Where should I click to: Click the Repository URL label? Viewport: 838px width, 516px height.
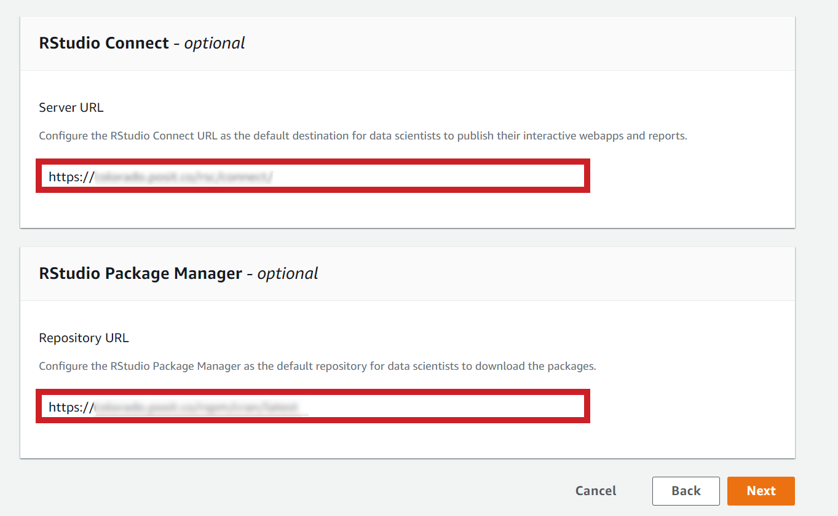click(x=84, y=338)
